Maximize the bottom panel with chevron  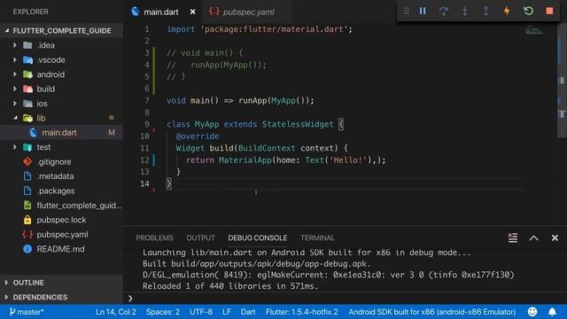[x=533, y=238]
